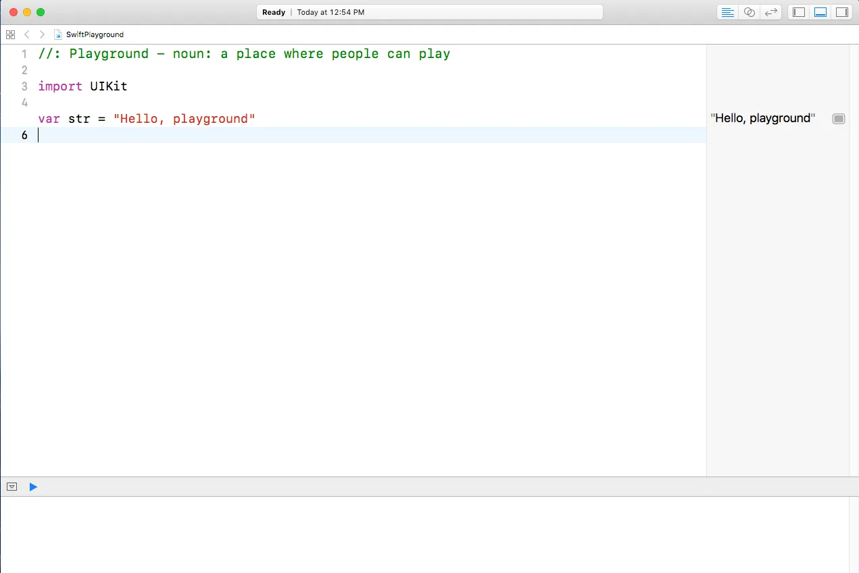Toggle the Debug area panel
This screenshot has width=859, height=573.
pos(820,12)
